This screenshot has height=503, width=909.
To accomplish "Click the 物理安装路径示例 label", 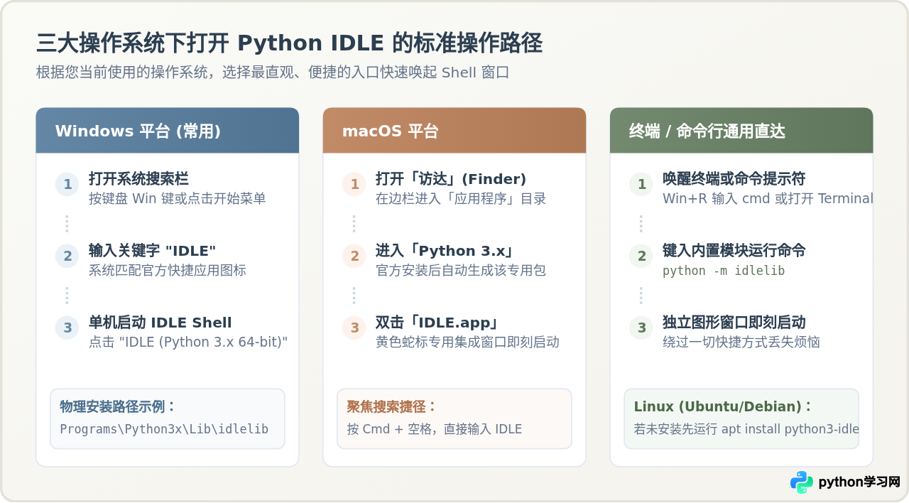I will click(x=118, y=406).
